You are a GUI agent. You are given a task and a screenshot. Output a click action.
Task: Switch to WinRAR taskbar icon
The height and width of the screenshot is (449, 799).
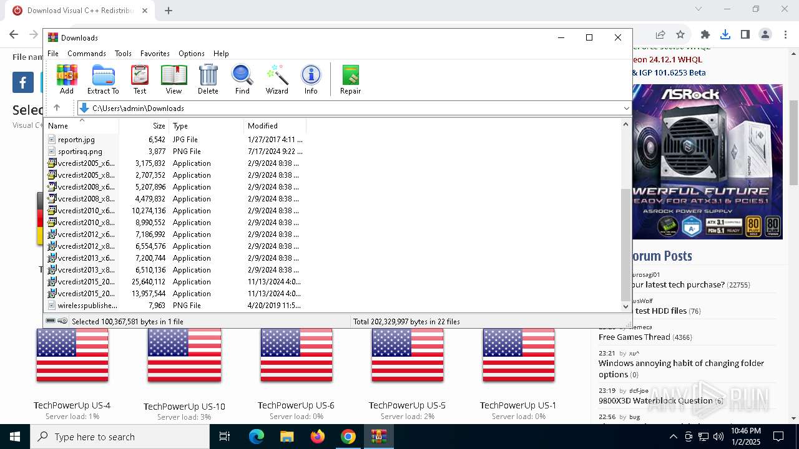pos(379,437)
